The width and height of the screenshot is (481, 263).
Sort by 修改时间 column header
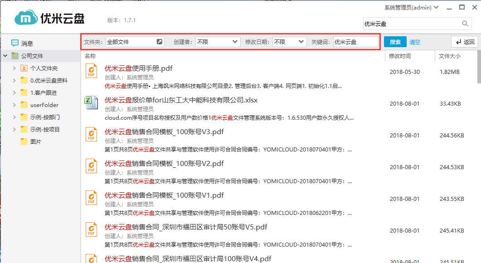[x=399, y=56]
